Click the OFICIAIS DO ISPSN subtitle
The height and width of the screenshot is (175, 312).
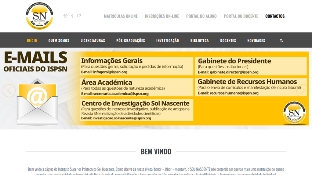(35, 69)
